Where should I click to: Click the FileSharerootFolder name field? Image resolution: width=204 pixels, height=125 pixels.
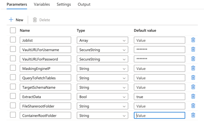(45, 106)
